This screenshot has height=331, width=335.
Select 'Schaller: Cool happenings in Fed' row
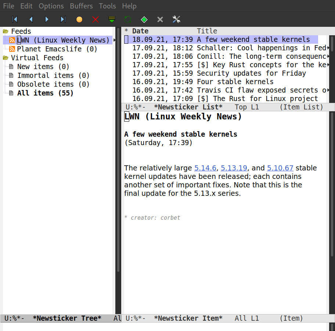tap(227, 48)
